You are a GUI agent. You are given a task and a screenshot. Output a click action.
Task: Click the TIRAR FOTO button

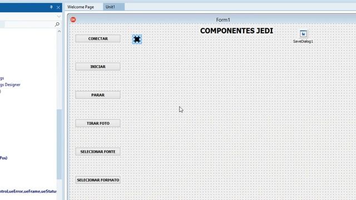click(98, 123)
